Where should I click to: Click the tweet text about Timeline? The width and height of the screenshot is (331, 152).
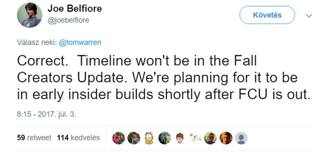164,78
